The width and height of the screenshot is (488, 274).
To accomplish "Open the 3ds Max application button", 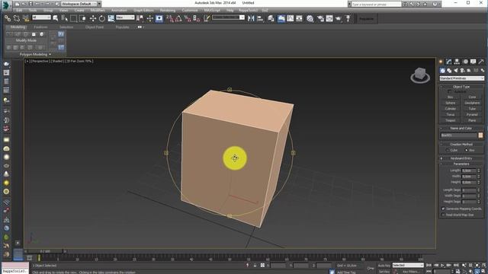I will point(5,5).
